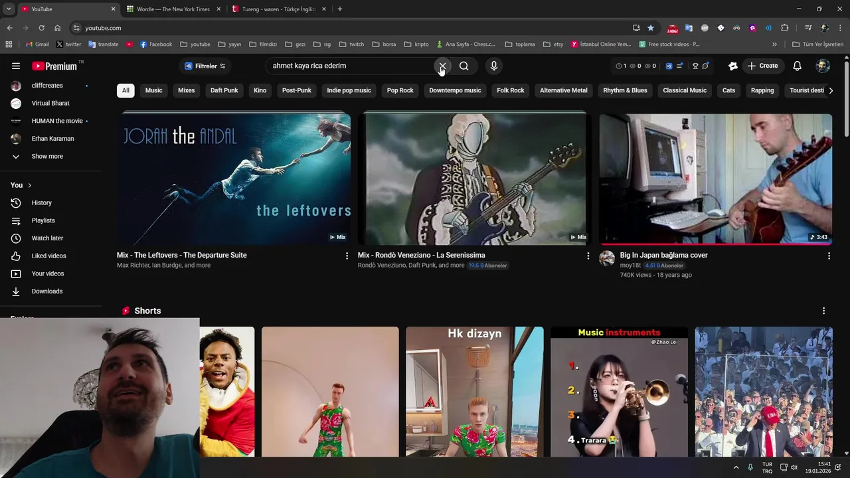Image resolution: width=850 pixels, height=478 pixels.
Task: Open the browser Extensions puzzle icon
Action: [x=785, y=28]
